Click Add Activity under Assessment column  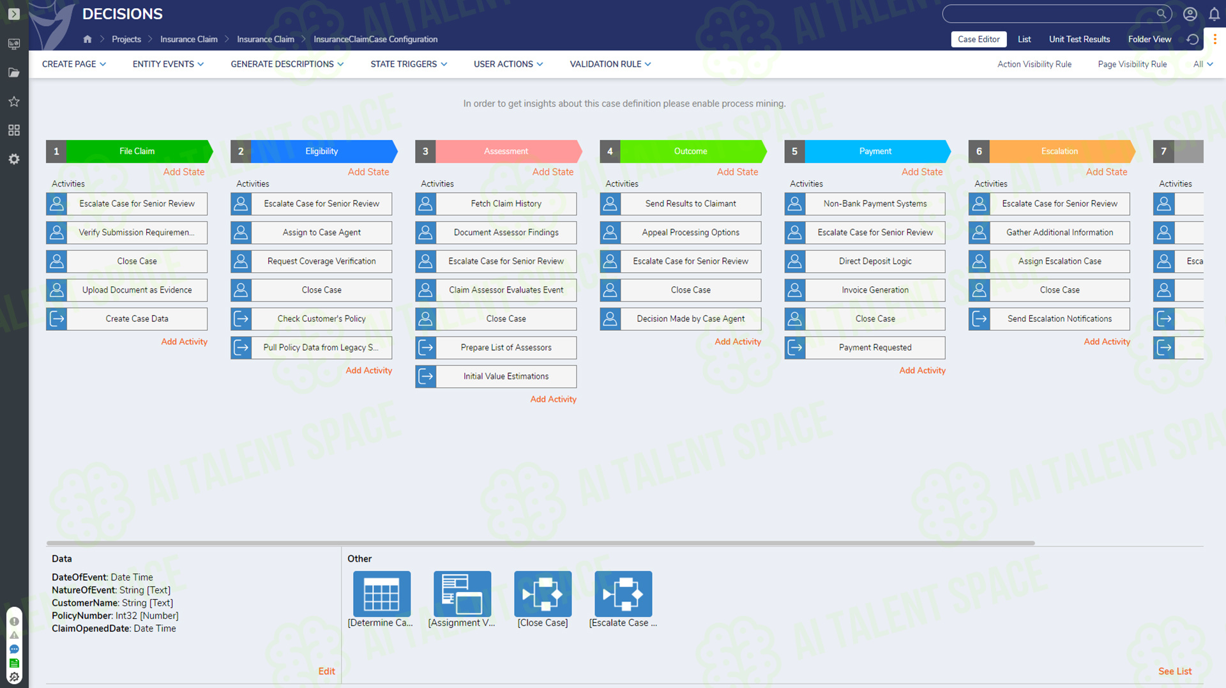point(553,399)
